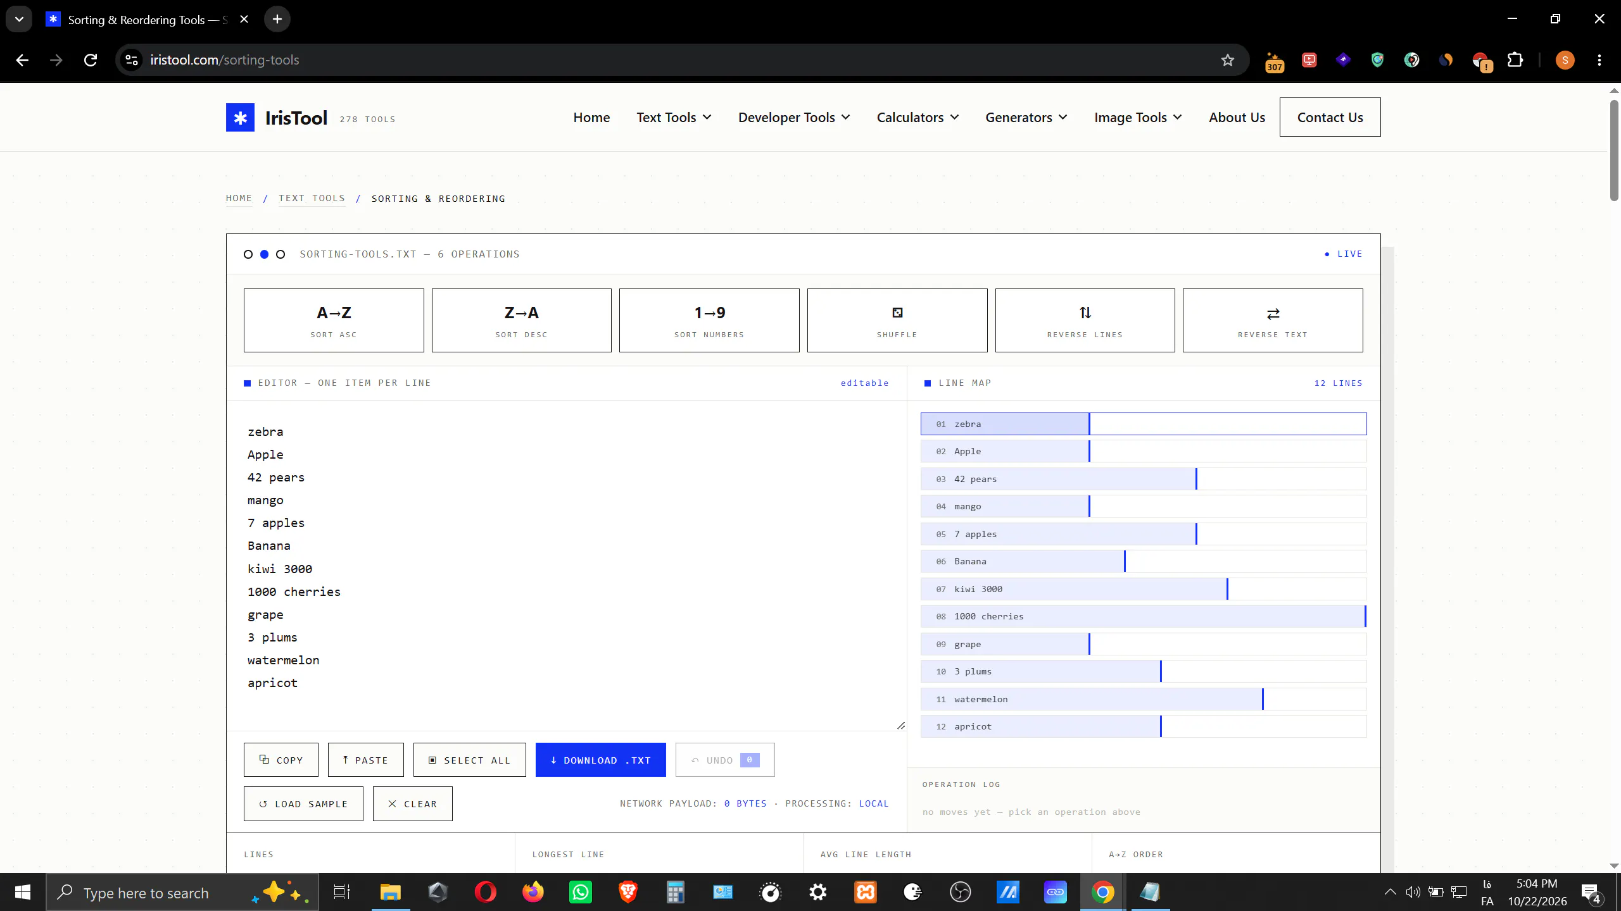This screenshot has width=1621, height=911.
Task: Expand the Image Tools menu
Action: pyautogui.click(x=1138, y=117)
